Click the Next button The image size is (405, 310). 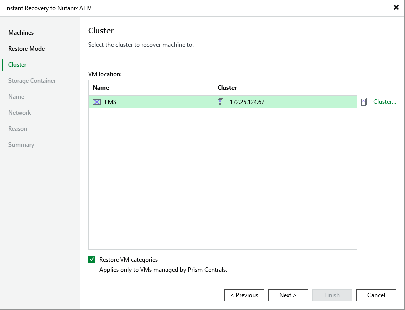(x=288, y=295)
